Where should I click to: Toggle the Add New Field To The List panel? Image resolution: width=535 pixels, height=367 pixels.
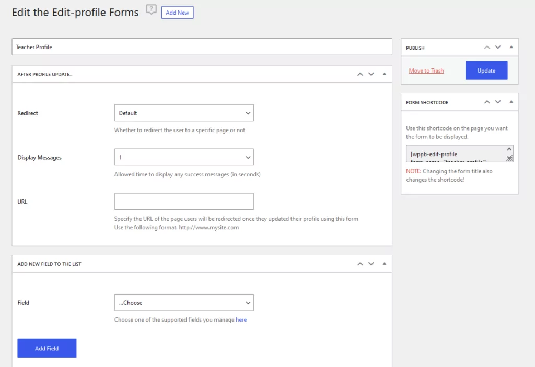384,264
